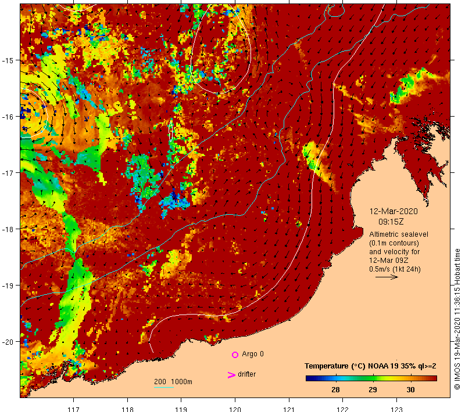Image resolution: width=465 pixels, height=412 pixels.
Task: Click the '-17' latitude axis label
Action: 8,172
